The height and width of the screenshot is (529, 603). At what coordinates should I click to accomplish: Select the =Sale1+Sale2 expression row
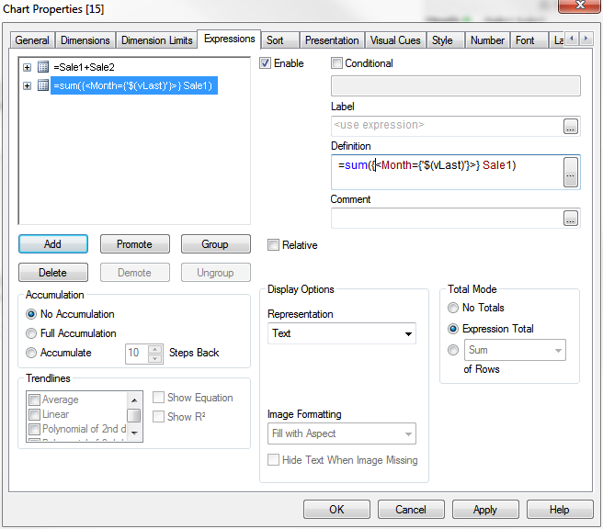84,67
